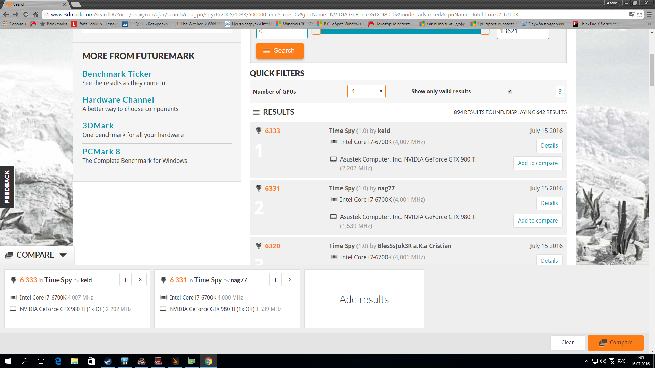This screenshot has height=368, width=655.
Task: Uncheck Show only valid results checkbox
Action: pyautogui.click(x=510, y=91)
